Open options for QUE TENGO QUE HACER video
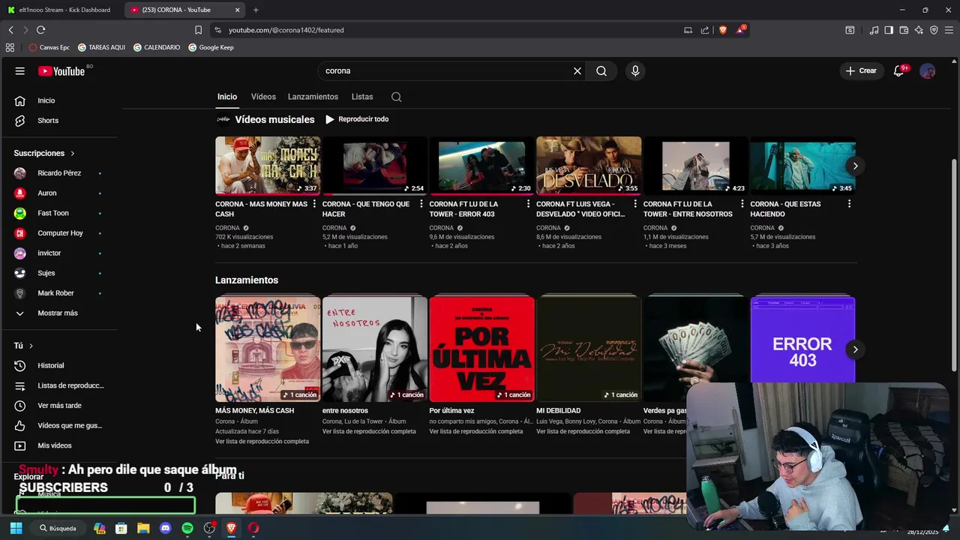 (421, 204)
